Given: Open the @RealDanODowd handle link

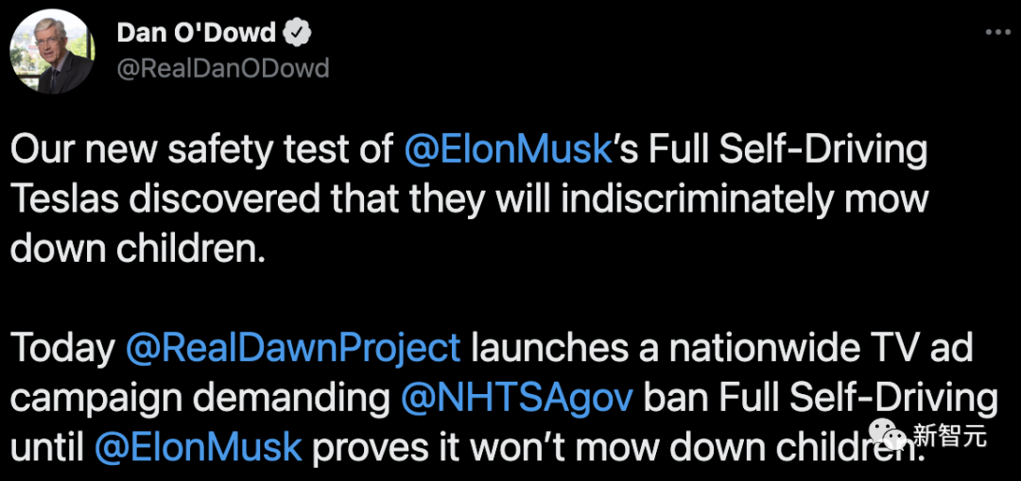Looking at the screenshot, I should [222, 68].
